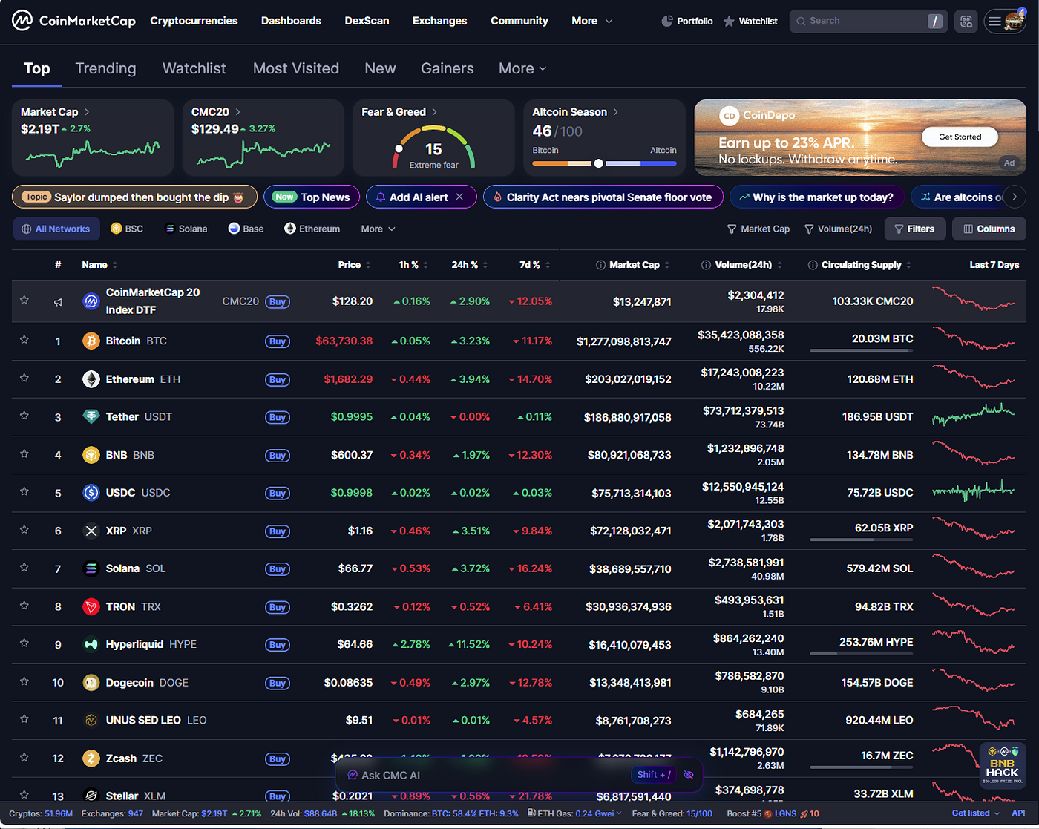Click the info icon beside Circulating Supply header

(813, 265)
